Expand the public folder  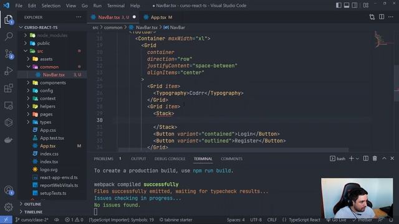pyautogui.click(x=52, y=43)
